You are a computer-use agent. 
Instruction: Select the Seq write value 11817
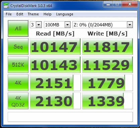(x=108, y=47)
